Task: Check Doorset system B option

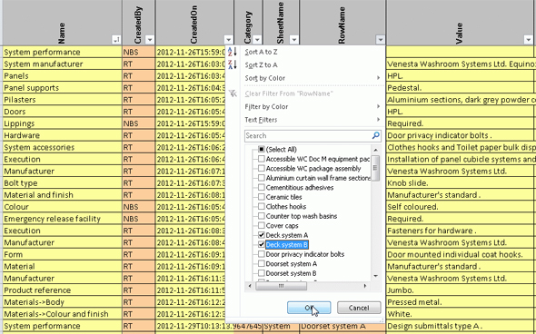Action: coord(262,273)
